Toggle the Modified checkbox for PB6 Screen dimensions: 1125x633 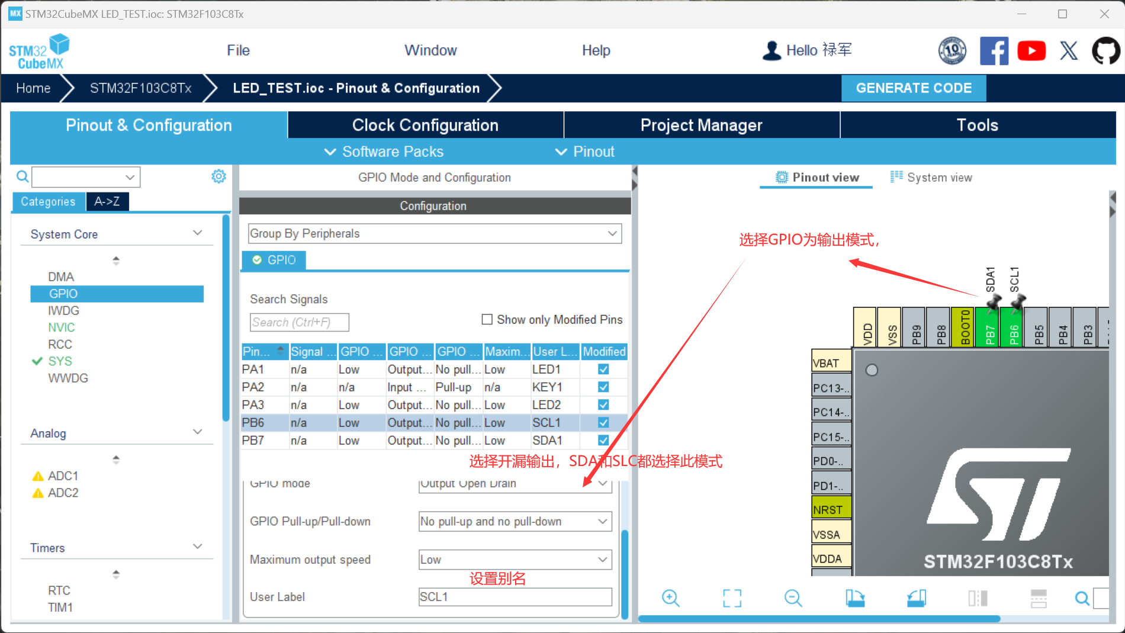pos(603,422)
